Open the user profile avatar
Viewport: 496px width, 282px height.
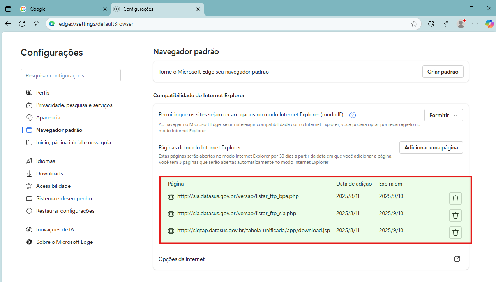461,24
